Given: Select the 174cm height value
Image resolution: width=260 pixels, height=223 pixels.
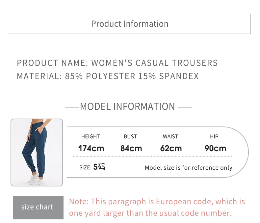Looking at the screenshot, I should pos(91,148).
